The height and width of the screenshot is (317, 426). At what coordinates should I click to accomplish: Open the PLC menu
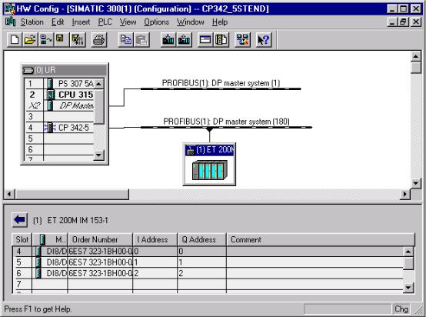pos(105,22)
